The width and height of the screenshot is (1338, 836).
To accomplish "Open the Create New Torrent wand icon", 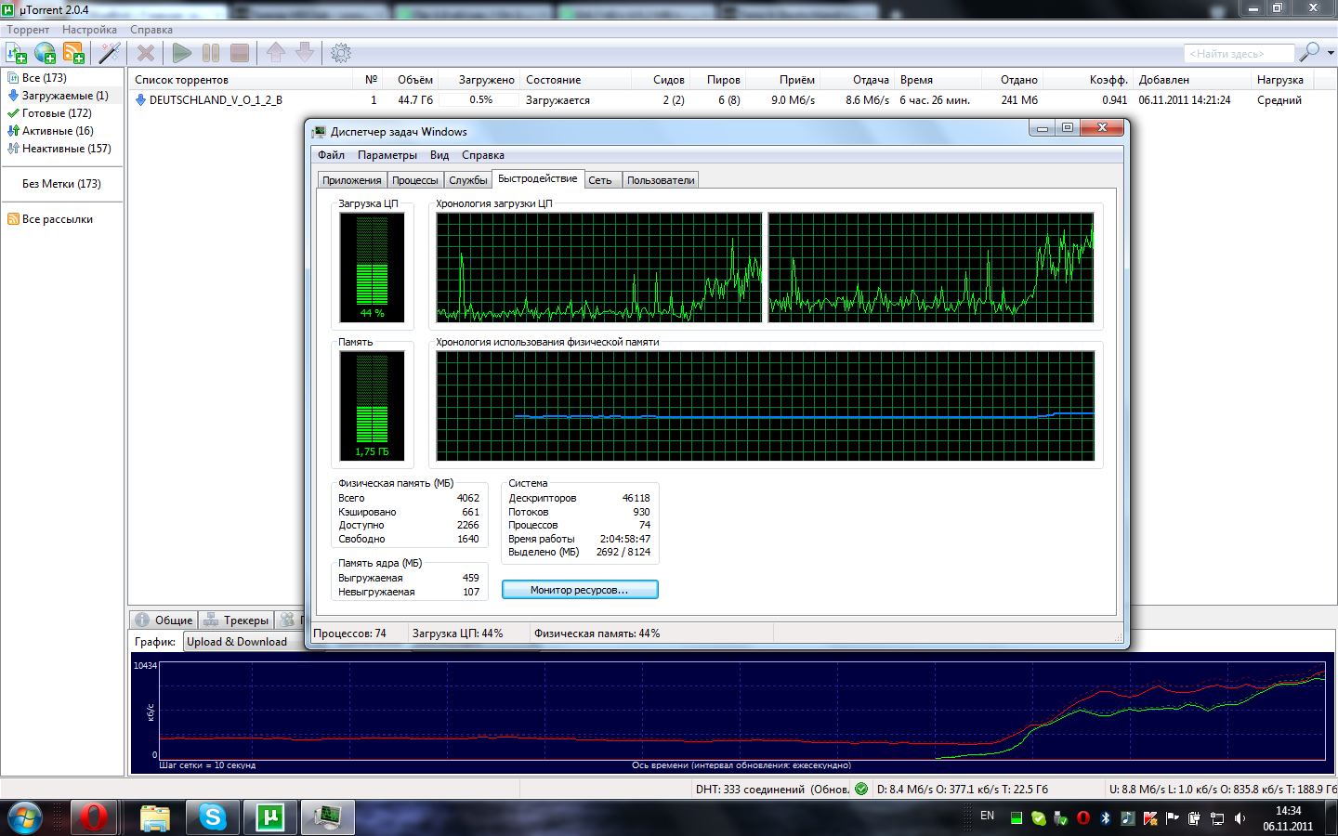I will pyautogui.click(x=110, y=53).
